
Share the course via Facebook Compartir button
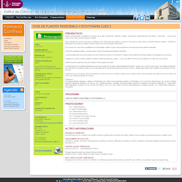coord(151,168)
